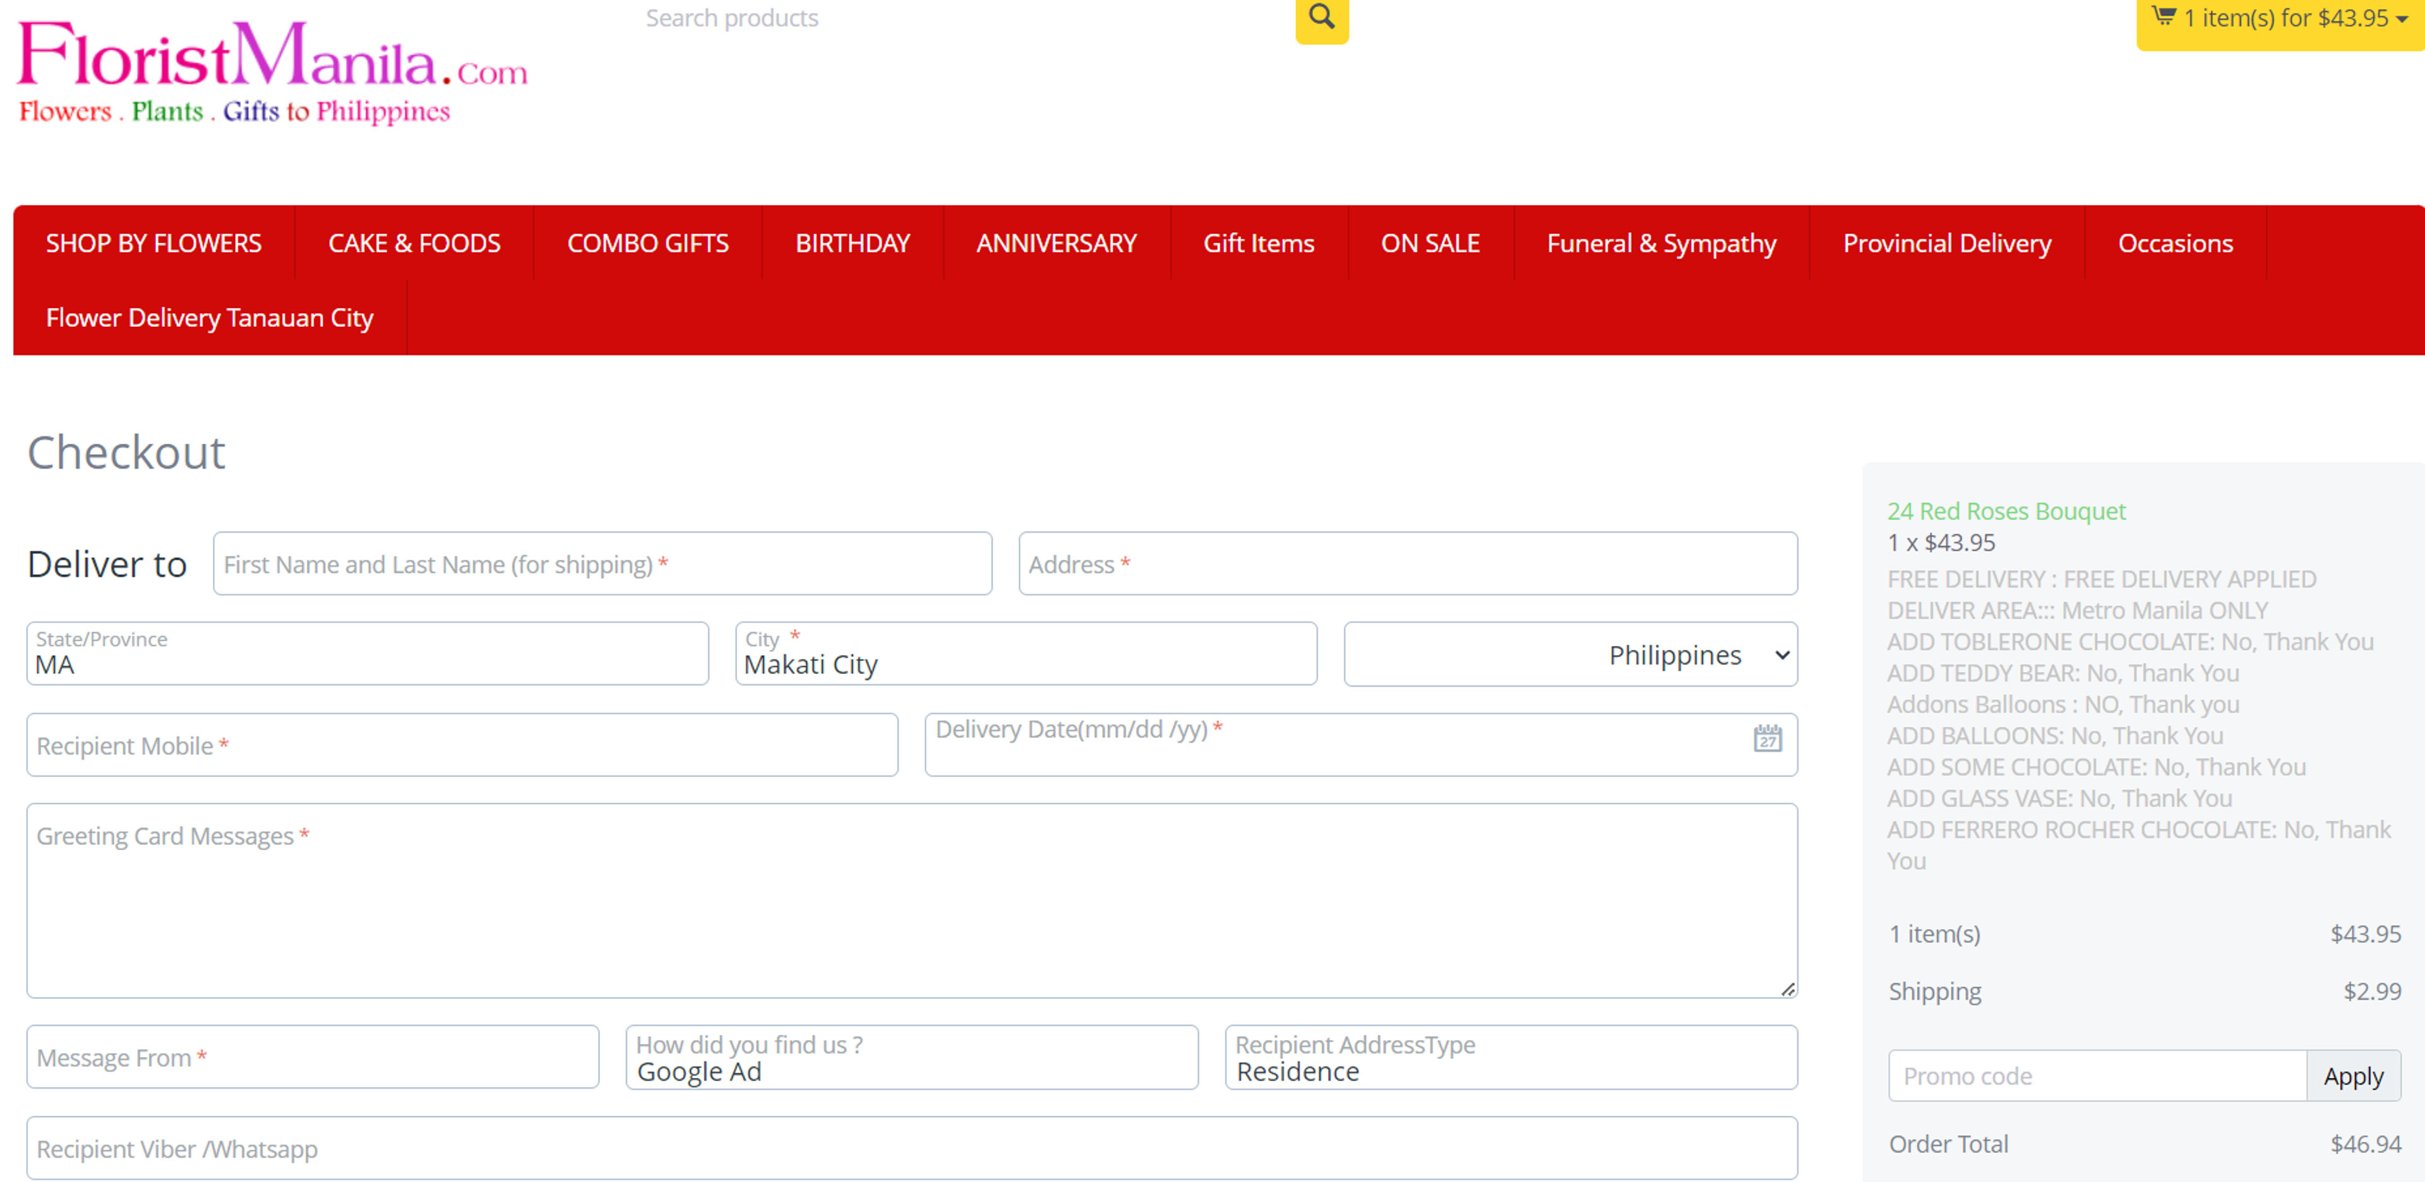Open the 24 Red Roses Bouquet link
The height and width of the screenshot is (1182, 2425).
[2005, 511]
